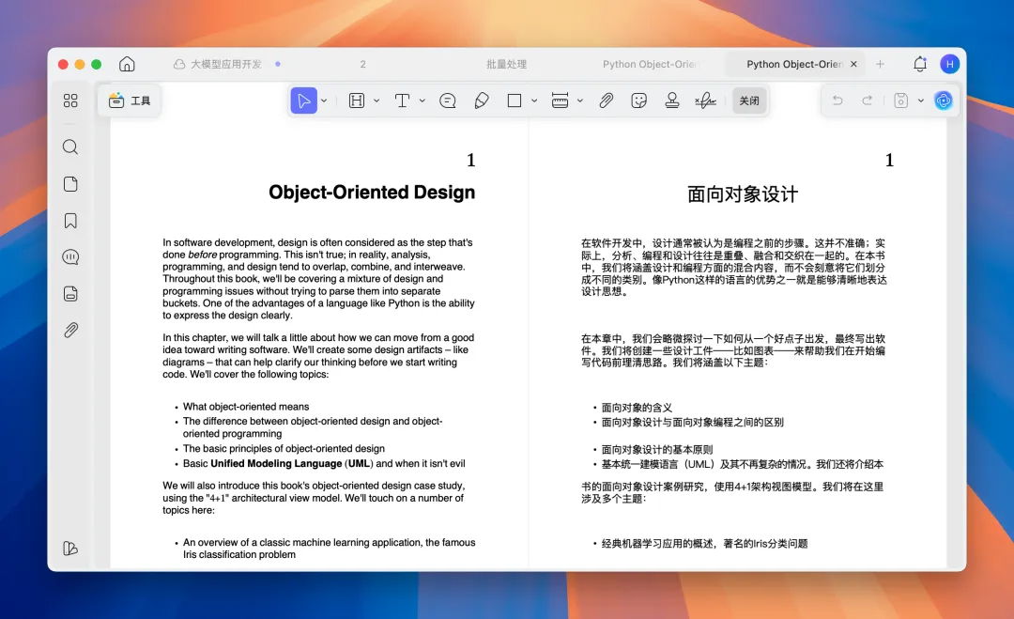Click bullet The basic principles of object-oriented design
Screen dimensions: 1014x619
click(x=284, y=448)
